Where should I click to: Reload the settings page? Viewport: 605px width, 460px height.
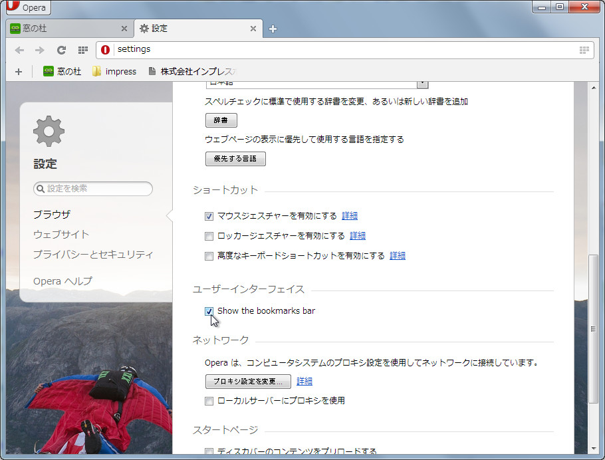(61, 49)
